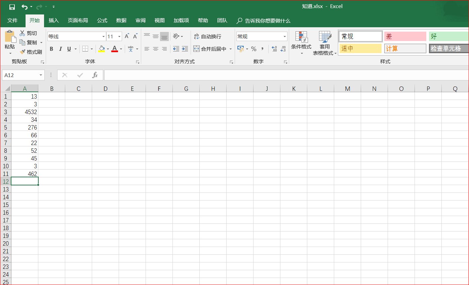Apply the Bad (差) cell style
Screen dimensions: 469x285
[x=405, y=36]
